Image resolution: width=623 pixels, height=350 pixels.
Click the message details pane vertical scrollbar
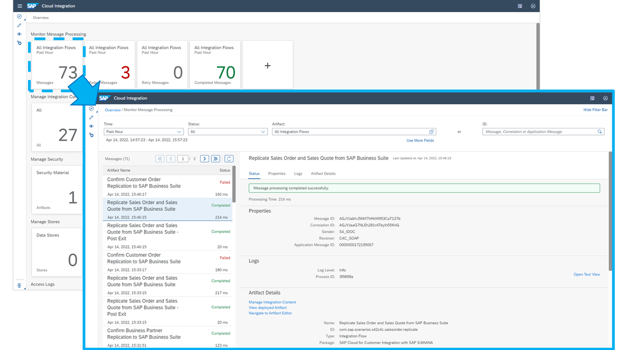click(610, 211)
